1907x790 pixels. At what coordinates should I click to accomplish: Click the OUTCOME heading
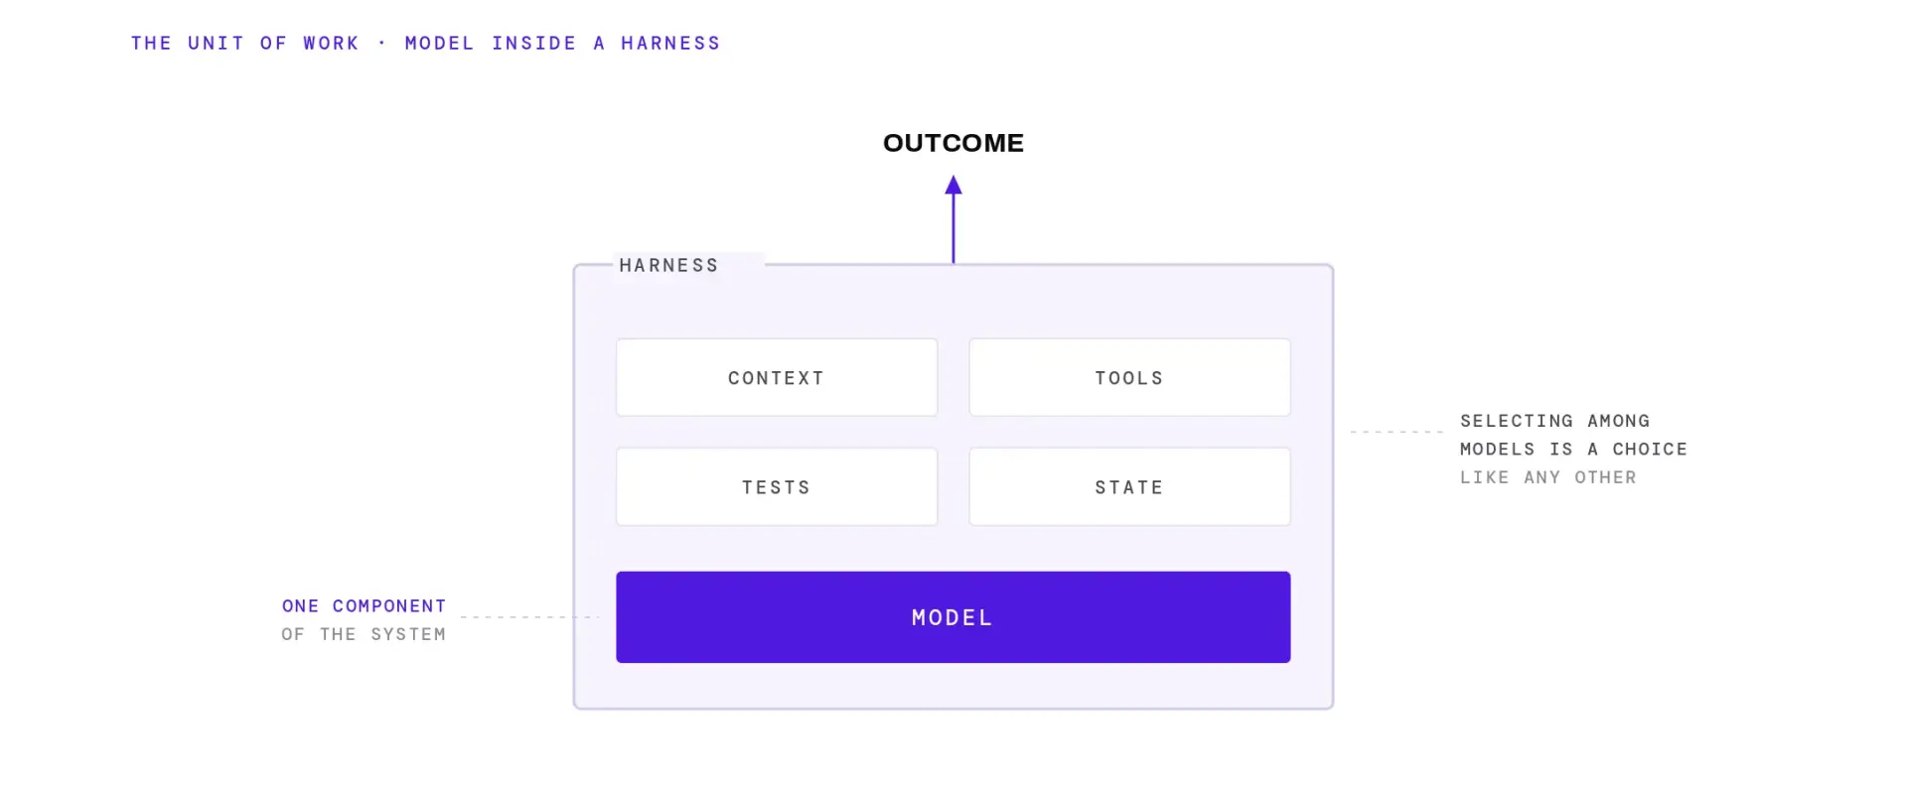(953, 143)
